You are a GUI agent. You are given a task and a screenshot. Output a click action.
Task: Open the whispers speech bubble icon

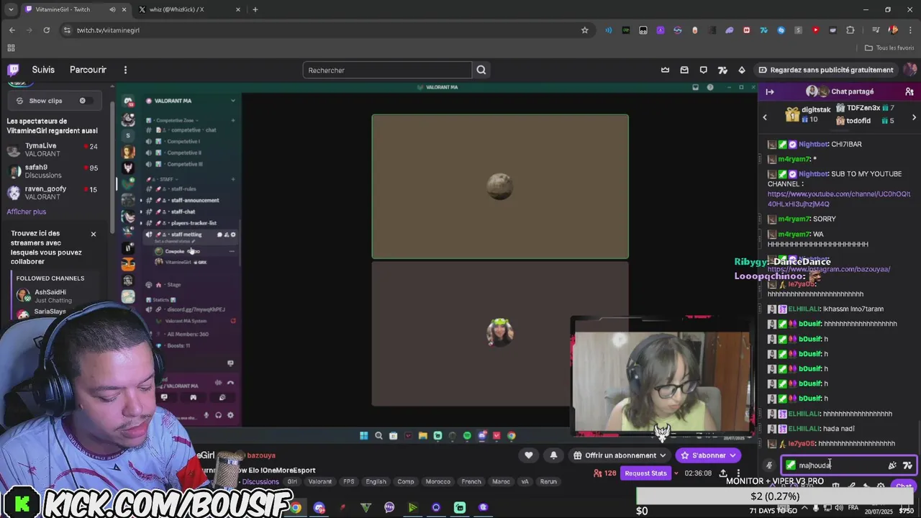click(x=703, y=70)
